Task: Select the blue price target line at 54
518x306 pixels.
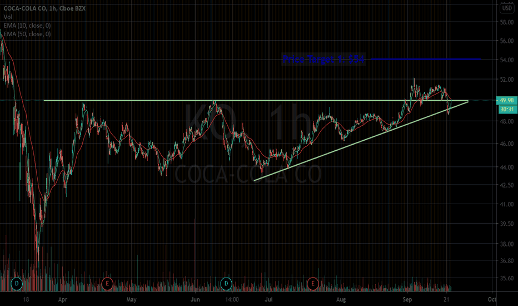Action: [x=426, y=59]
